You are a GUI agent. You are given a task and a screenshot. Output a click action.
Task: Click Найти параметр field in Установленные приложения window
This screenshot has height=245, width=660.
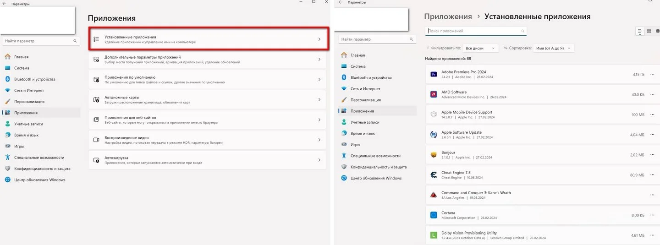click(378, 39)
